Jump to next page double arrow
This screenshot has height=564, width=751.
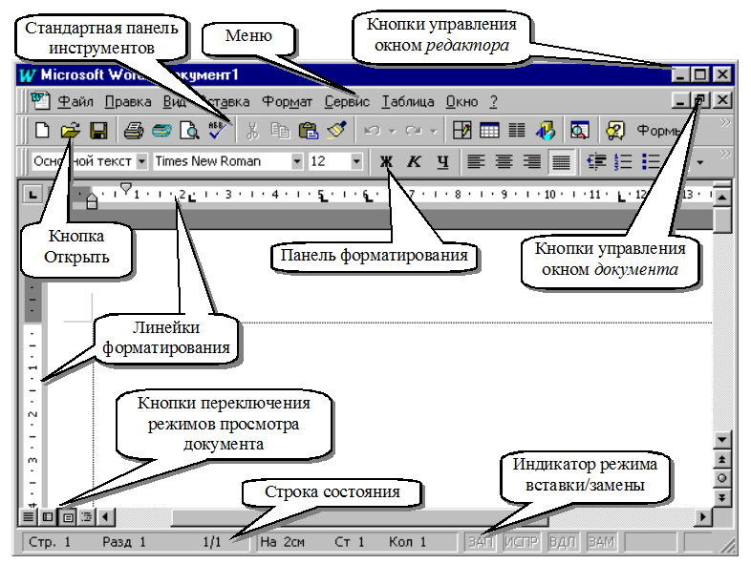point(721,497)
